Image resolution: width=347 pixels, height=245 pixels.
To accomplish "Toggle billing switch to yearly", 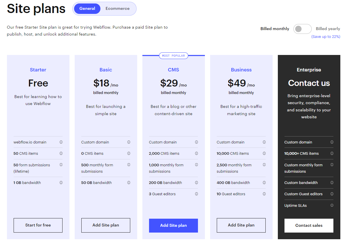I will [302, 29].
